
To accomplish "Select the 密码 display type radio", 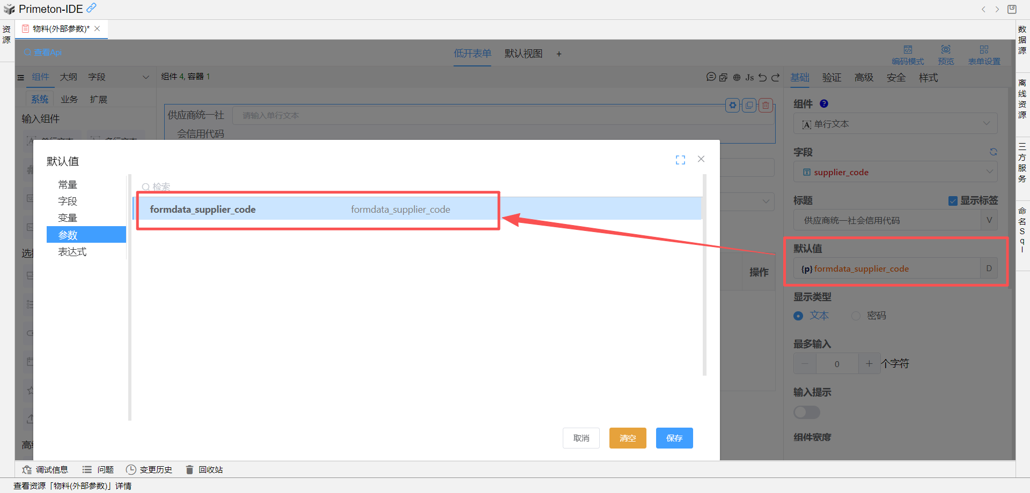I will coord(856,316).
